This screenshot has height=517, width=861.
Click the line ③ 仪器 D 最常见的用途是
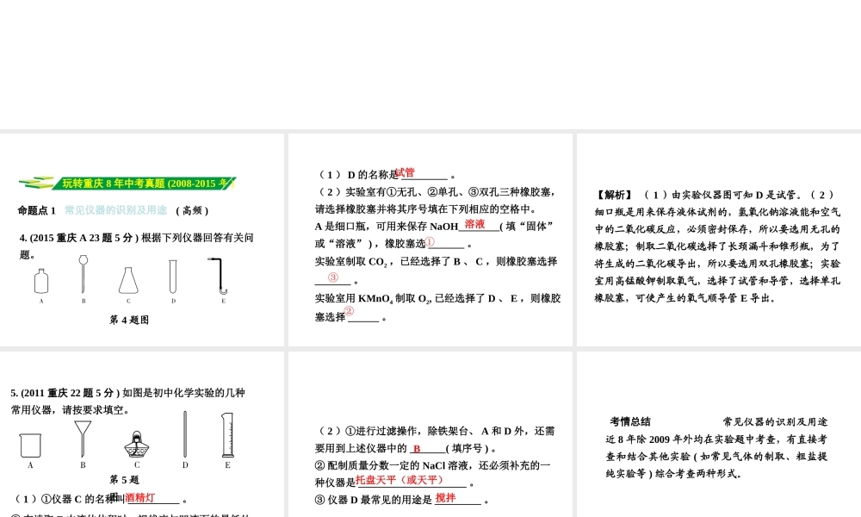click(401, 500)
